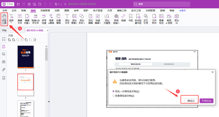Click the thumbnail panel vertical scrollbar

pos(46,54)
